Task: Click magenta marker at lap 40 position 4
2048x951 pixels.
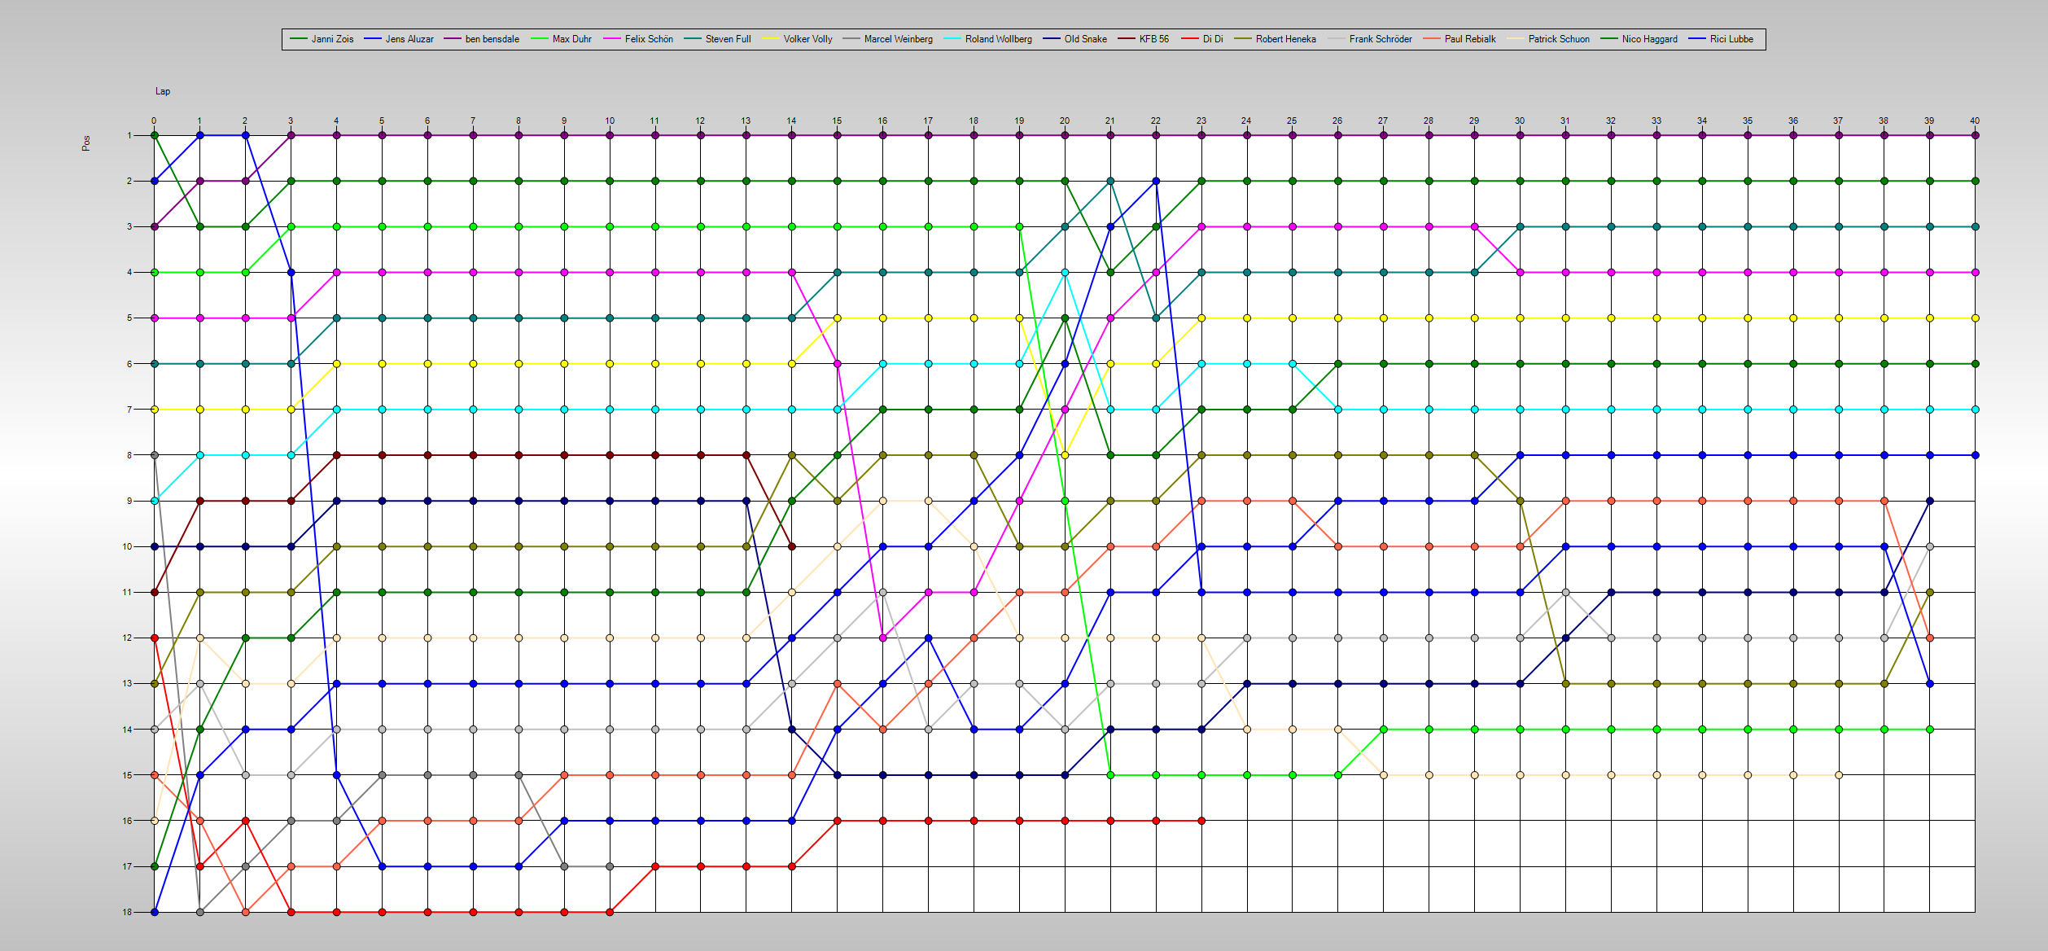Action: (x=1975, y=272)
